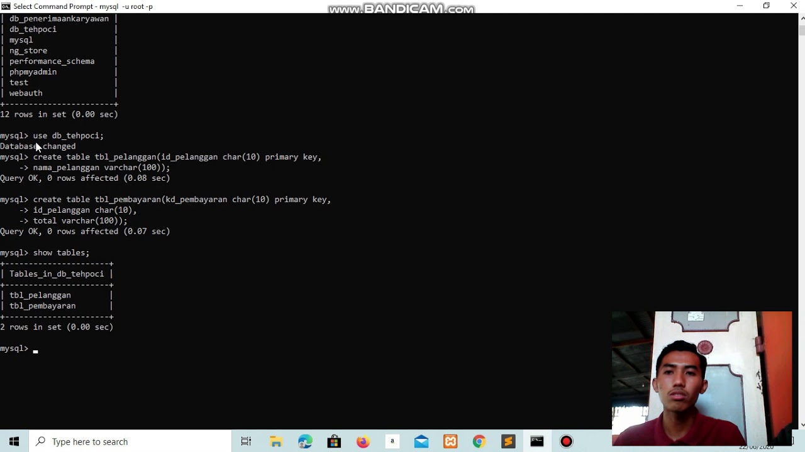Click 'show tables;' command text
Screen dimensions: 805x452
pos(61,252)
